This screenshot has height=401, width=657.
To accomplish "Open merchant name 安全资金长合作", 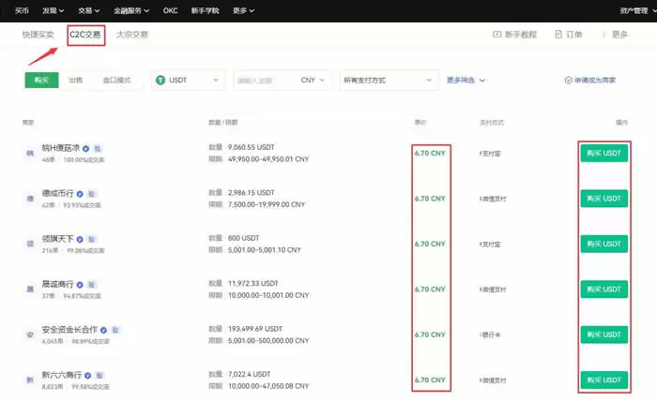I will click(x=69, y=330).
